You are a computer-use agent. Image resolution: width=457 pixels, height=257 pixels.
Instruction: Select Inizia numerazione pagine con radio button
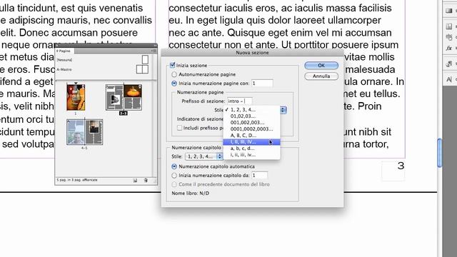tap(174, 84)
